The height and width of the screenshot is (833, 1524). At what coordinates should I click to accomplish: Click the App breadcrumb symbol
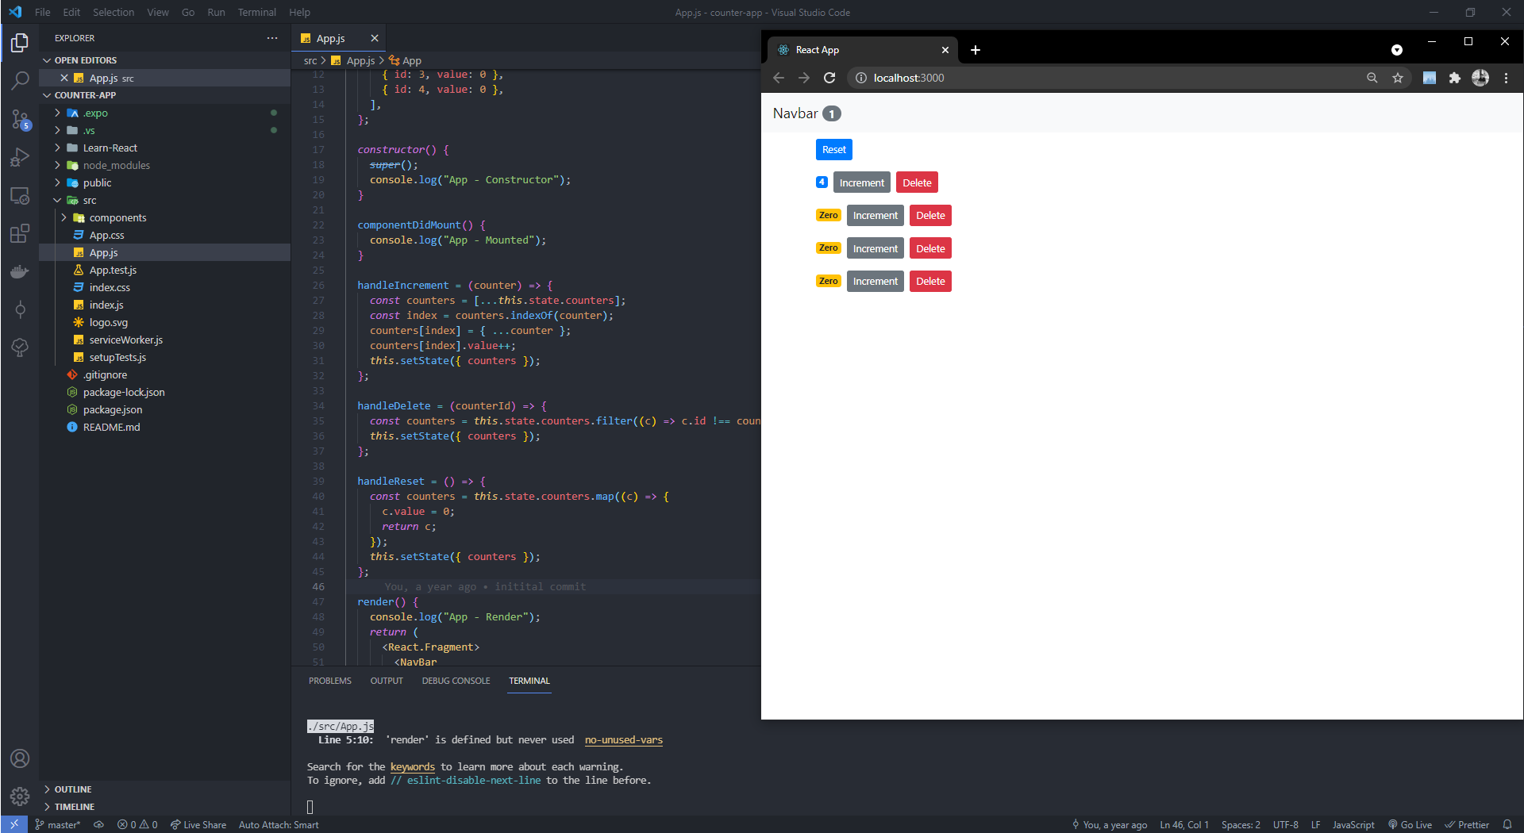pos(406,61)
